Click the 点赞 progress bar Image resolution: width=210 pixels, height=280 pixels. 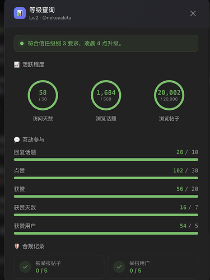point(106,178)
